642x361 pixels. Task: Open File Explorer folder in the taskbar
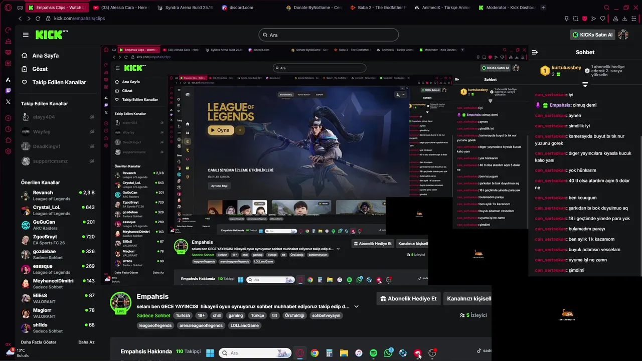pos(344,353)
